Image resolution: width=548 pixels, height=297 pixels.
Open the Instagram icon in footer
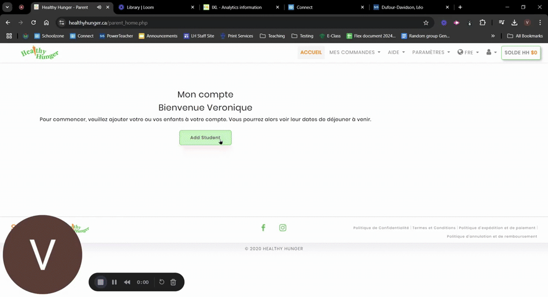point(283,228)
